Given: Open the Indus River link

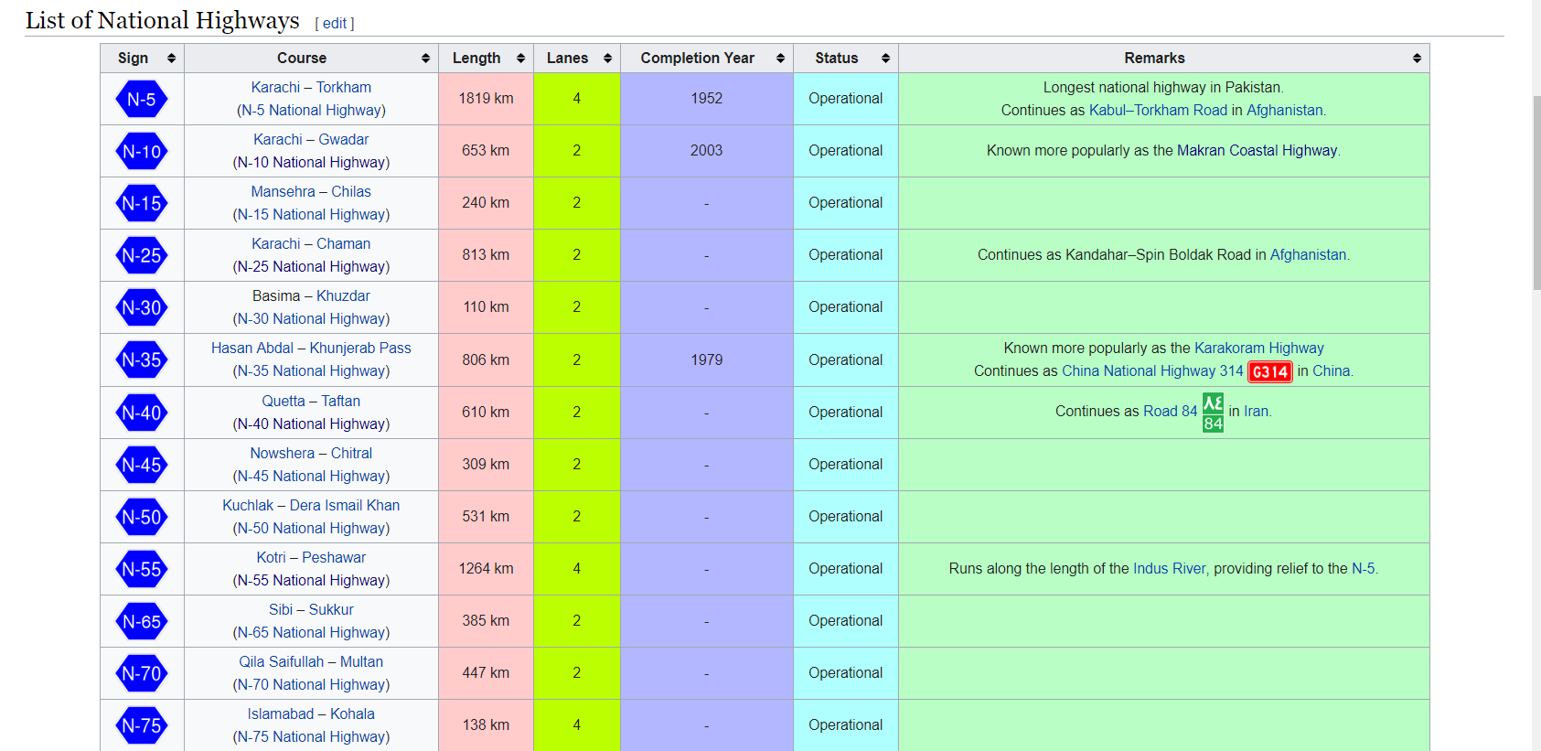Looking at the screenshot, I should [1170, 568].
